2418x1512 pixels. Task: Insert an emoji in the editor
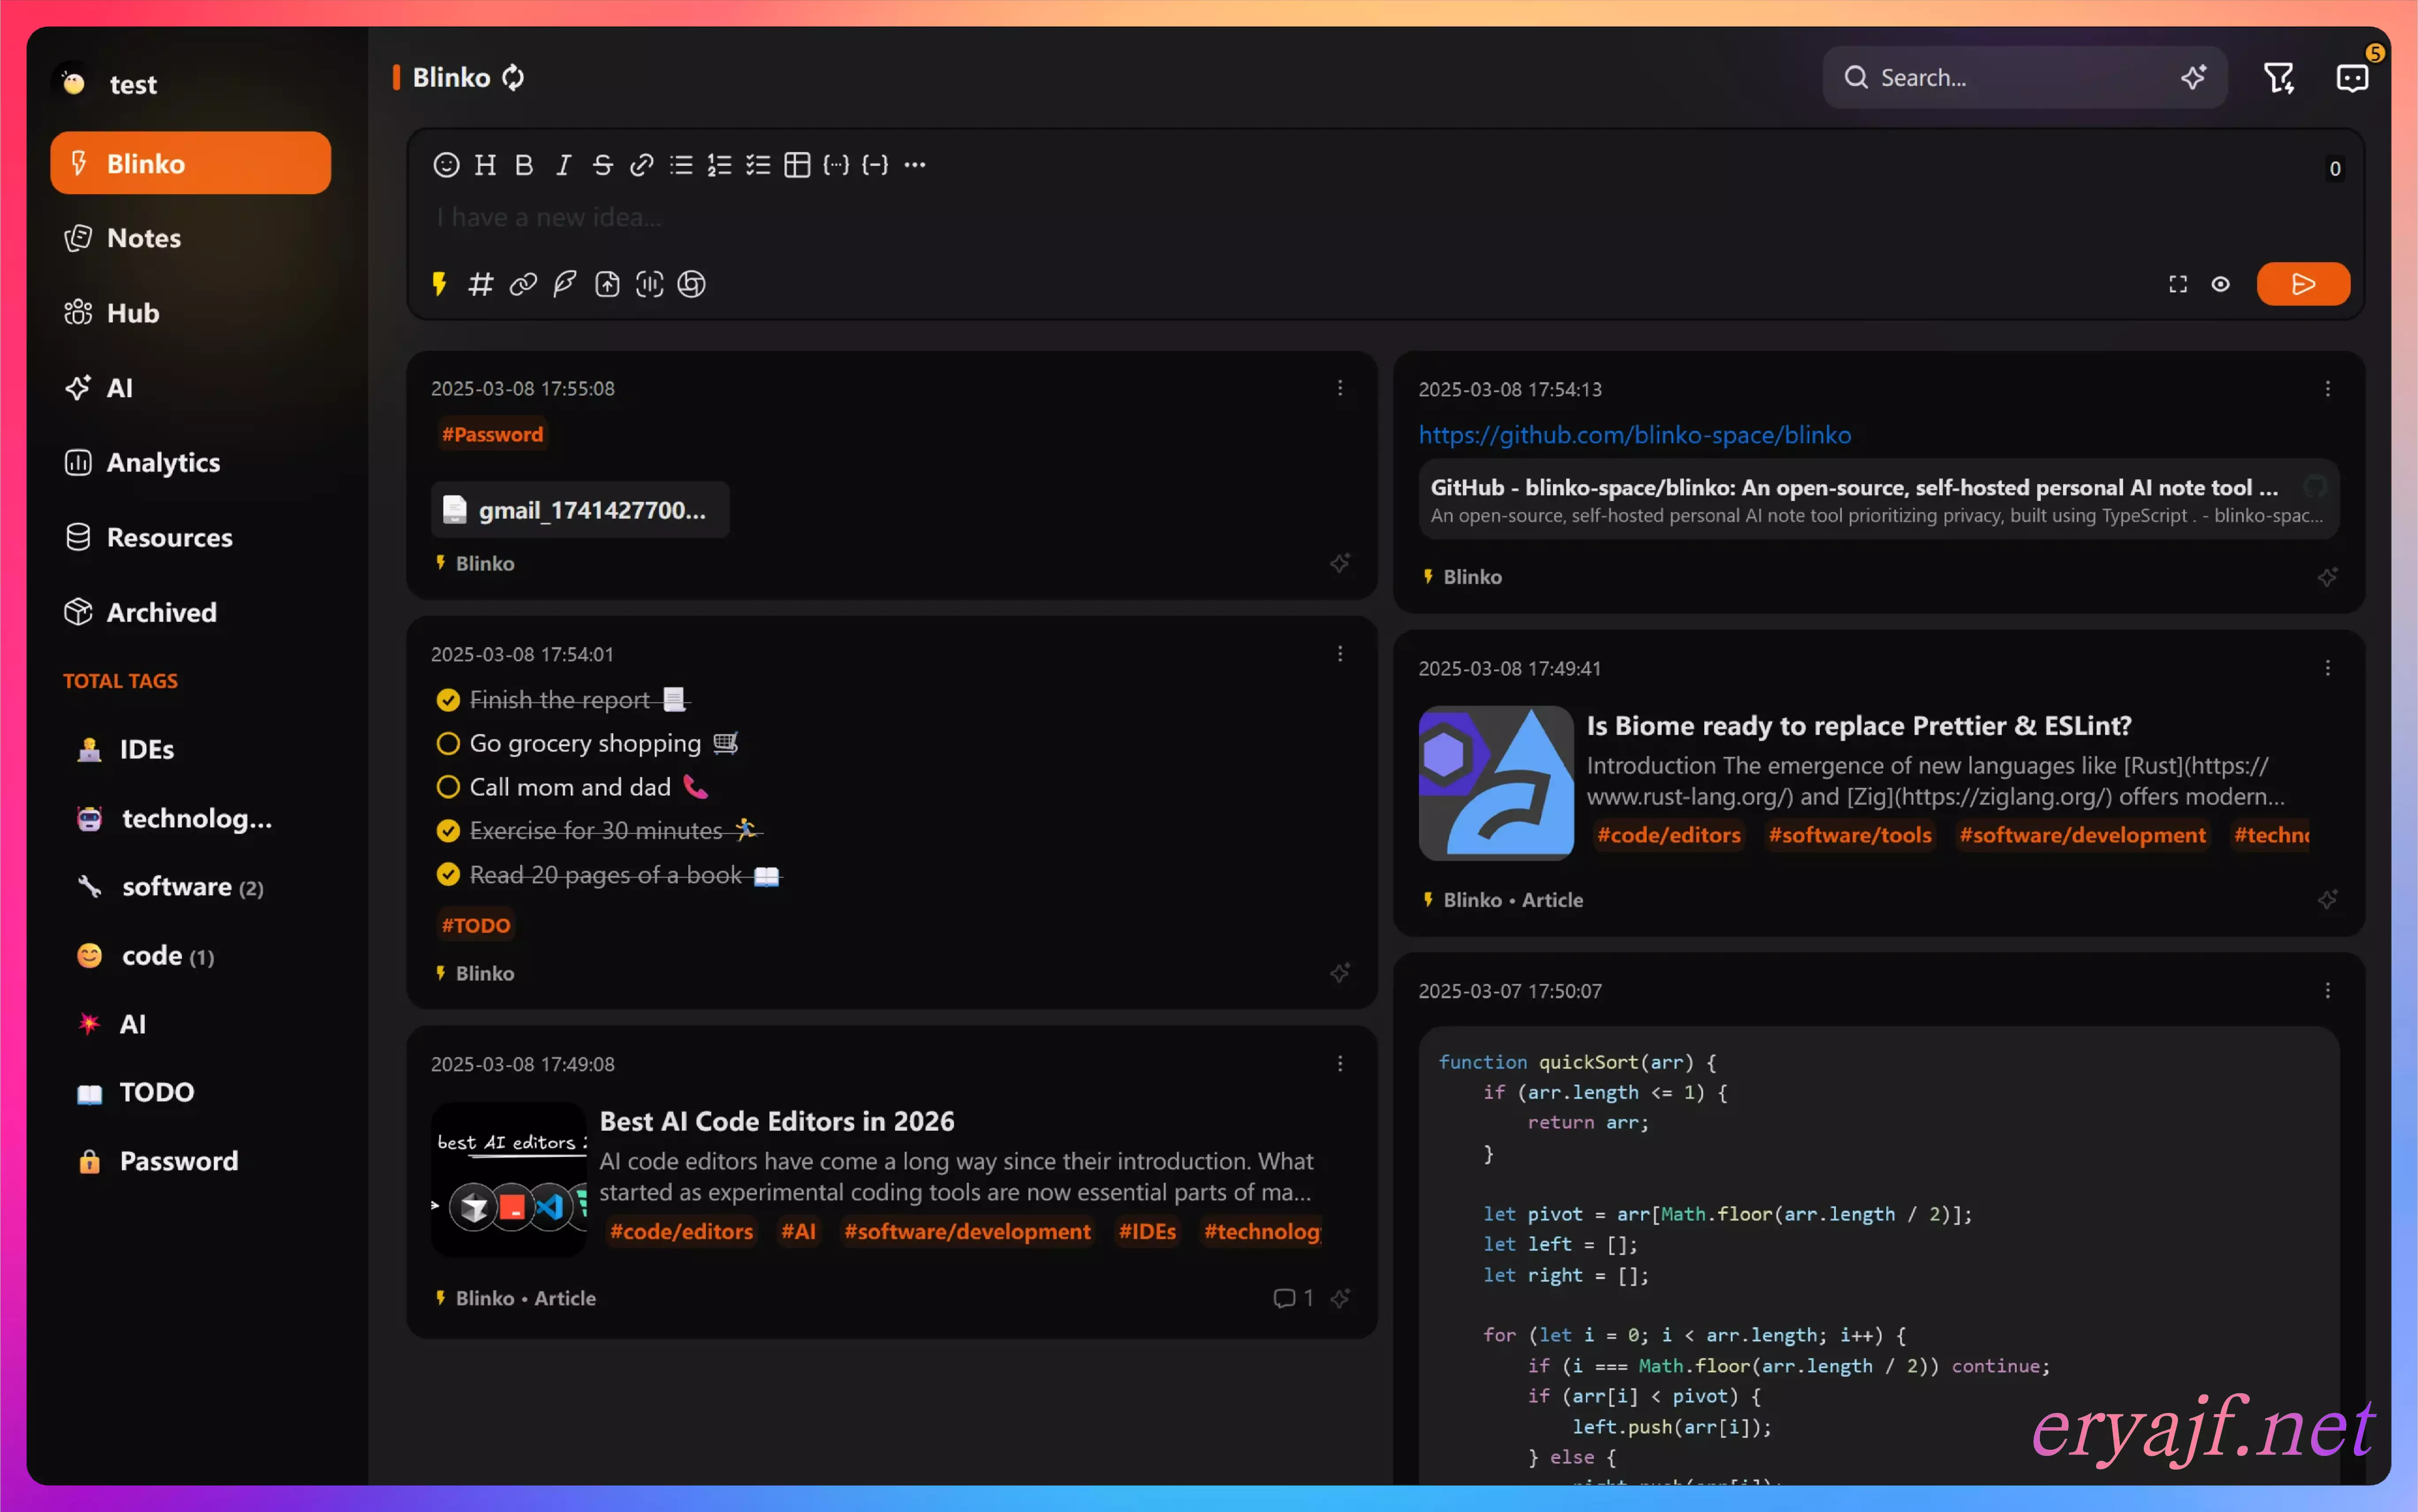tap(446, 165)
